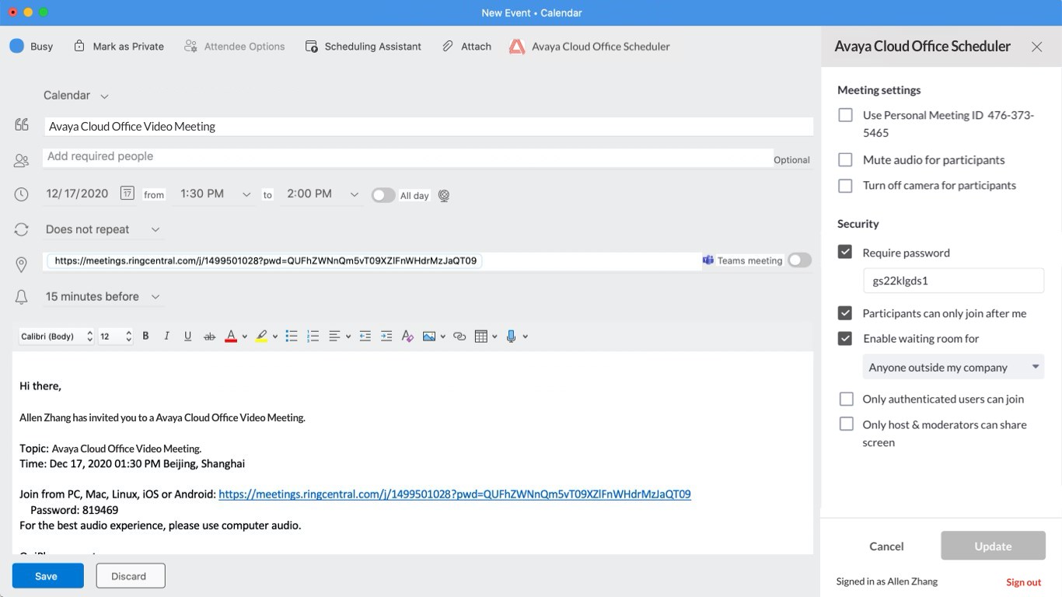Insert a table
1062x597 pixels.
coord(481,336)
